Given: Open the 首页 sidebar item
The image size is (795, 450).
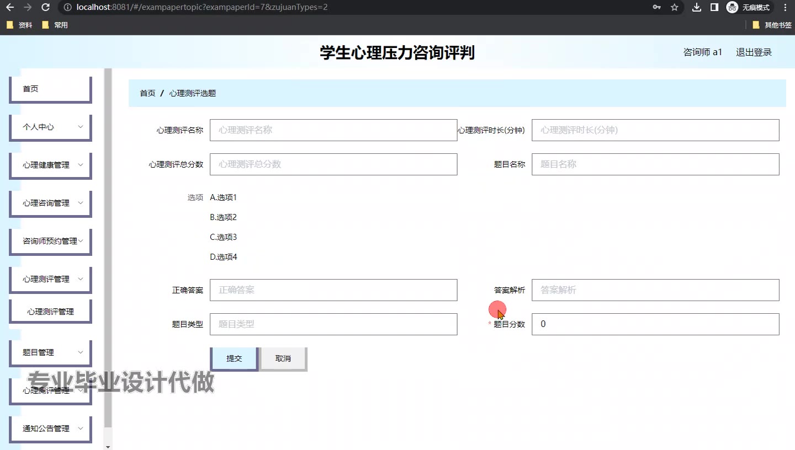Looking at the screenshot, I should [x=50, y=89].
